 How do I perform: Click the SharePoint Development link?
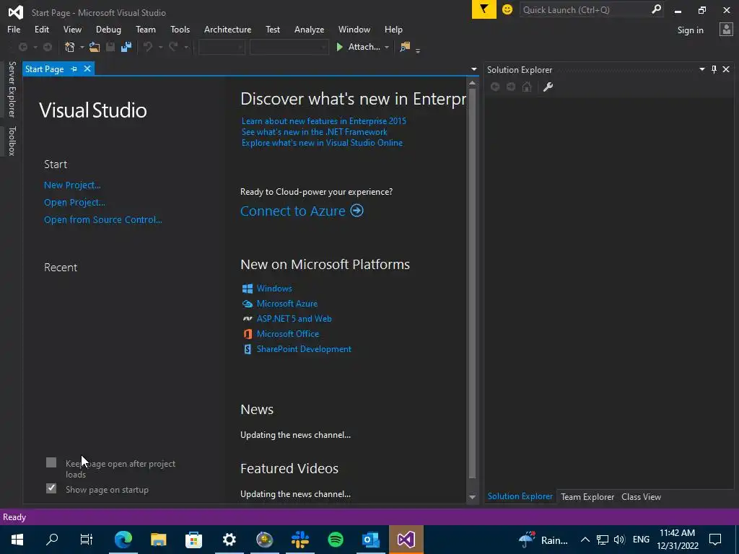point(304,349)
